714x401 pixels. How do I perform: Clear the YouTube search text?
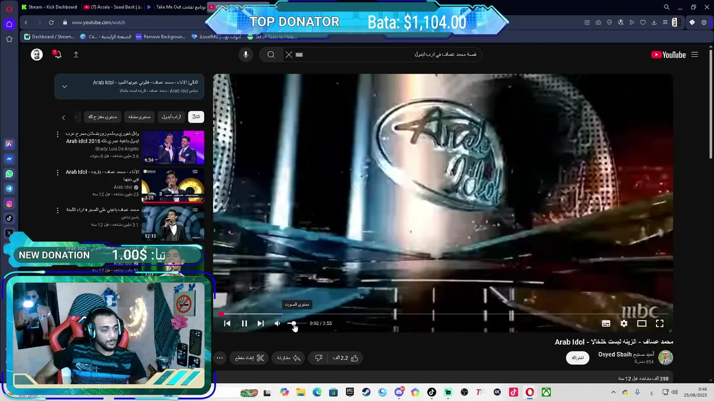point(289,55)
